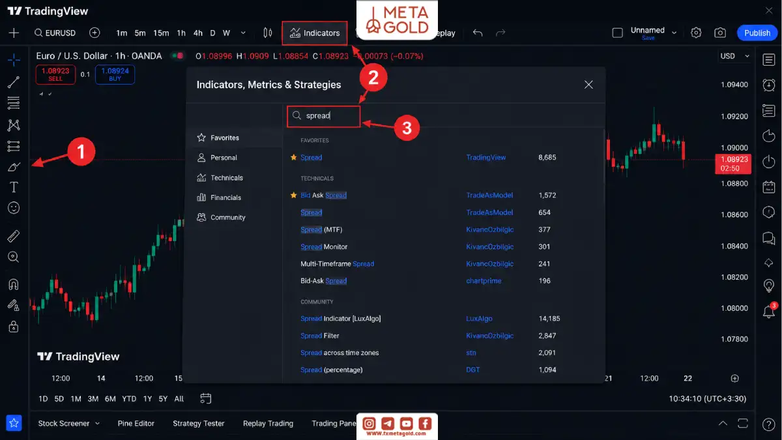Select the ruler measure tool
Image resolution: width=782 pixels, height=440 pixels.
pos(14,236)
